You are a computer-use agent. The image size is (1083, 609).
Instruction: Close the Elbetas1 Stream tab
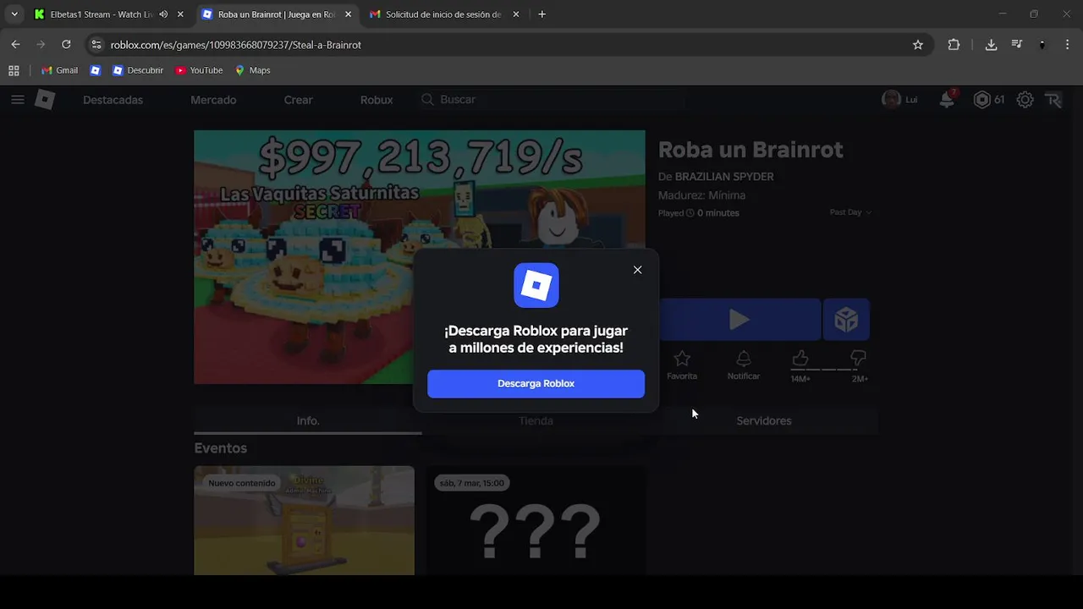click(x=180, y=14)
